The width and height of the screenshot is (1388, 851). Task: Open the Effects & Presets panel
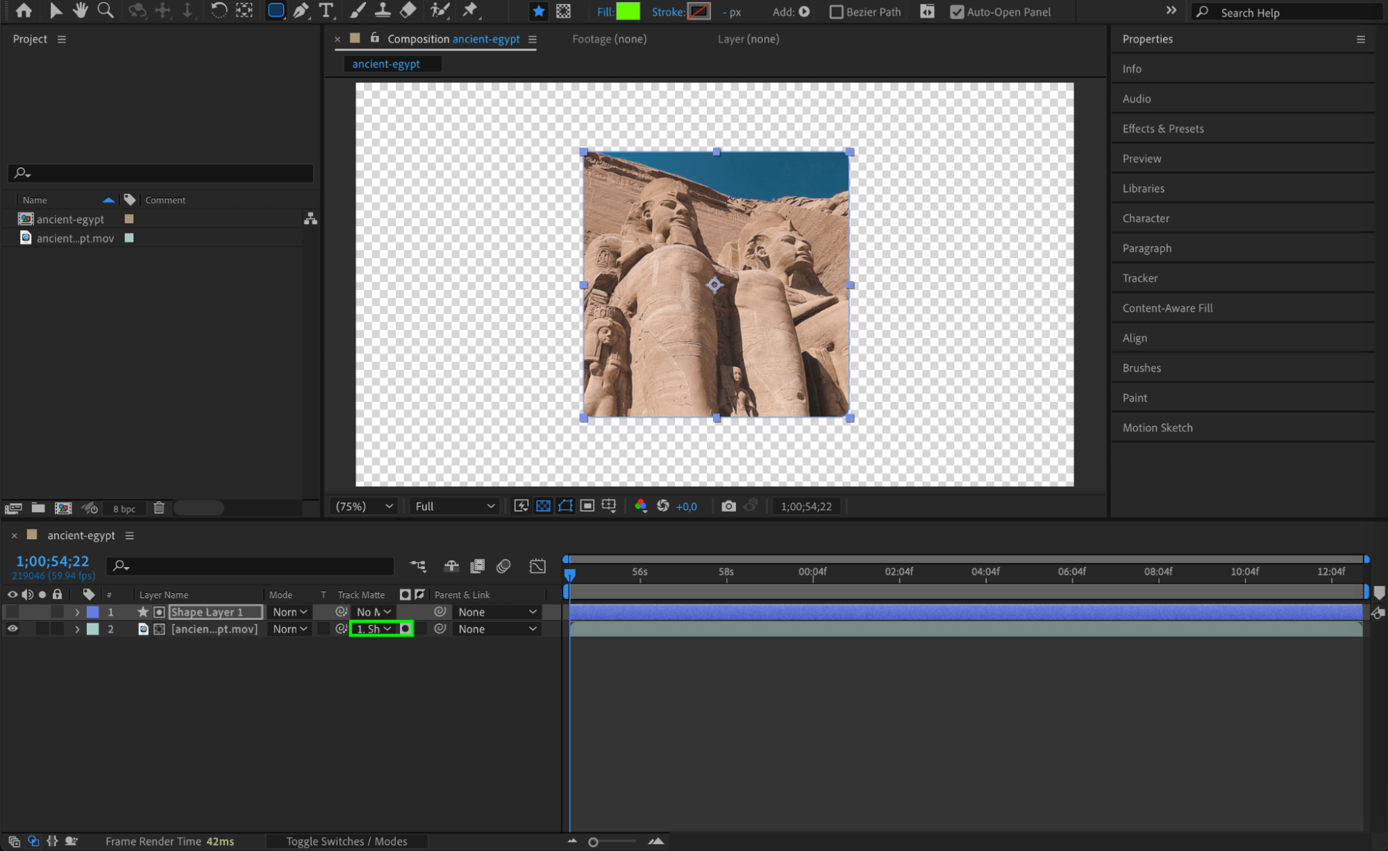[1163, 128]
